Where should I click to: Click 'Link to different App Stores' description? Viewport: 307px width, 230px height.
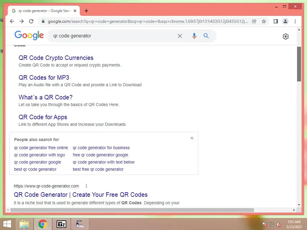[x=72, y=124]
